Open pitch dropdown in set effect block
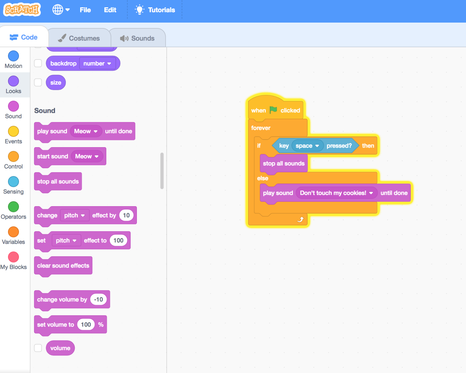Screen dimensions: 466x373 tap(66, 240)
